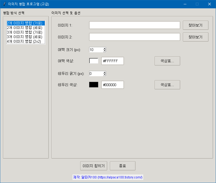Click the 여백 크기 value field
The image size is (216, 183).
click(96, 50)
